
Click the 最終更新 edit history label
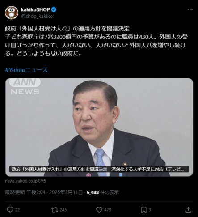click(x=15, y=192)
